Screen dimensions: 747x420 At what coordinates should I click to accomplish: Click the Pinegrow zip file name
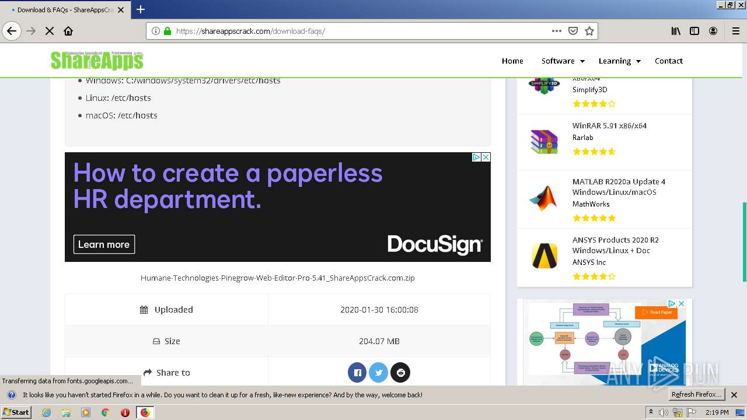pyautogui.click(x=278, y=278)
